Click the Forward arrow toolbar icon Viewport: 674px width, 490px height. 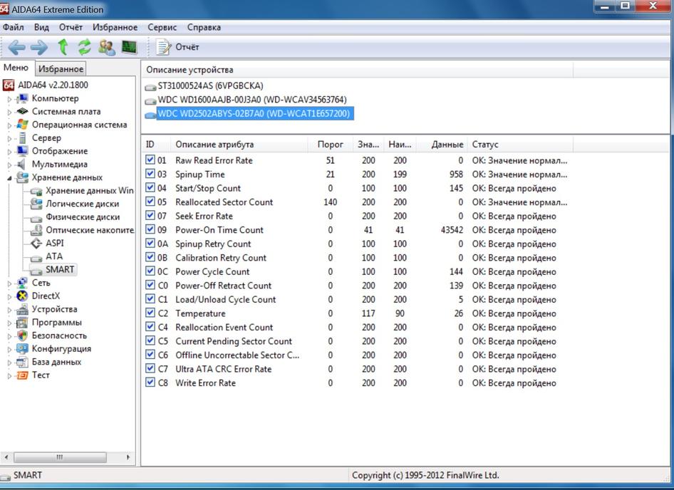tap(39, 47)
